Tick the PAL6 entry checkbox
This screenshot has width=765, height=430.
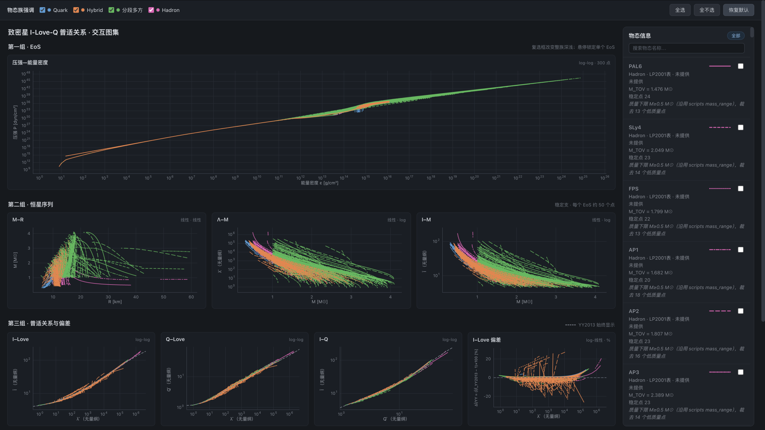pyautogui.click(x=740, y=66)
